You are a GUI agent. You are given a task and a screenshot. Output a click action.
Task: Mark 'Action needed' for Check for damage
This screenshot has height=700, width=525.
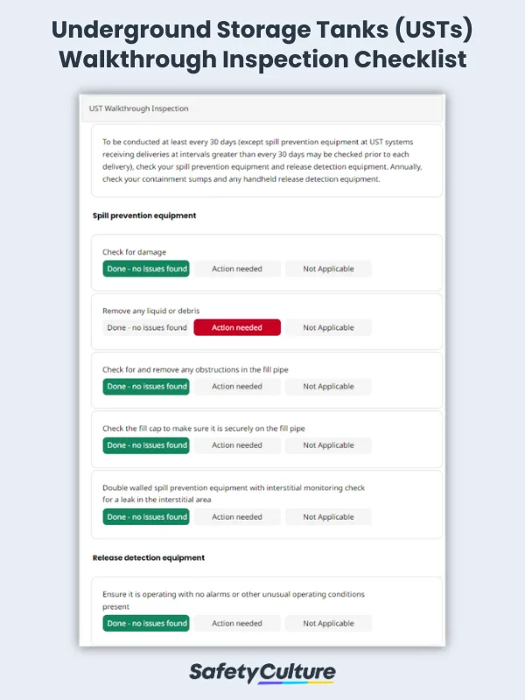[x=237, y=269]
